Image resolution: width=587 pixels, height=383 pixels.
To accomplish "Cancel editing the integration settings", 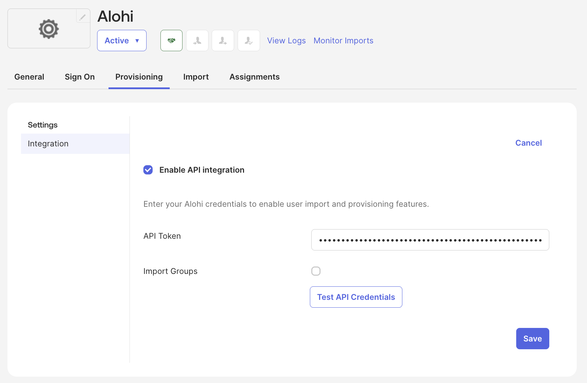I will pos(529,143).
